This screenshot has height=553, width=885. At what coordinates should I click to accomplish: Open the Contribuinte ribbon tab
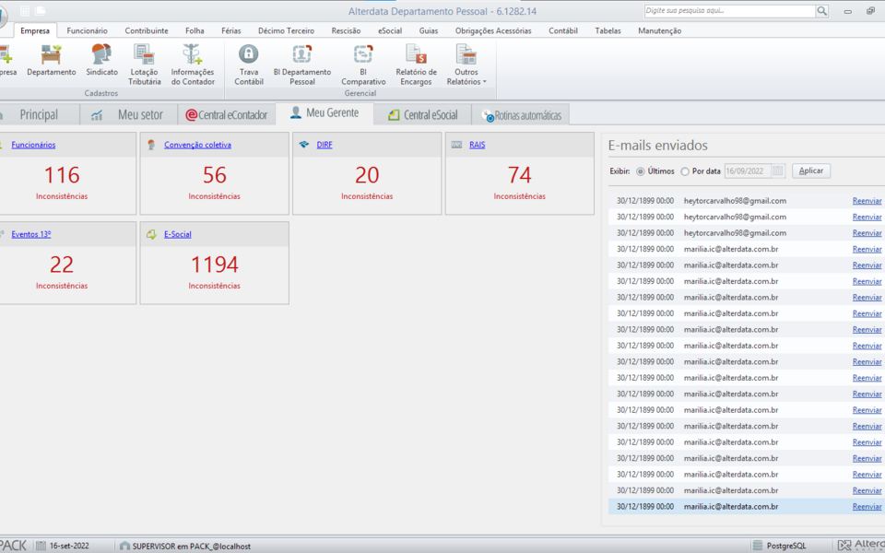(147, 31)
